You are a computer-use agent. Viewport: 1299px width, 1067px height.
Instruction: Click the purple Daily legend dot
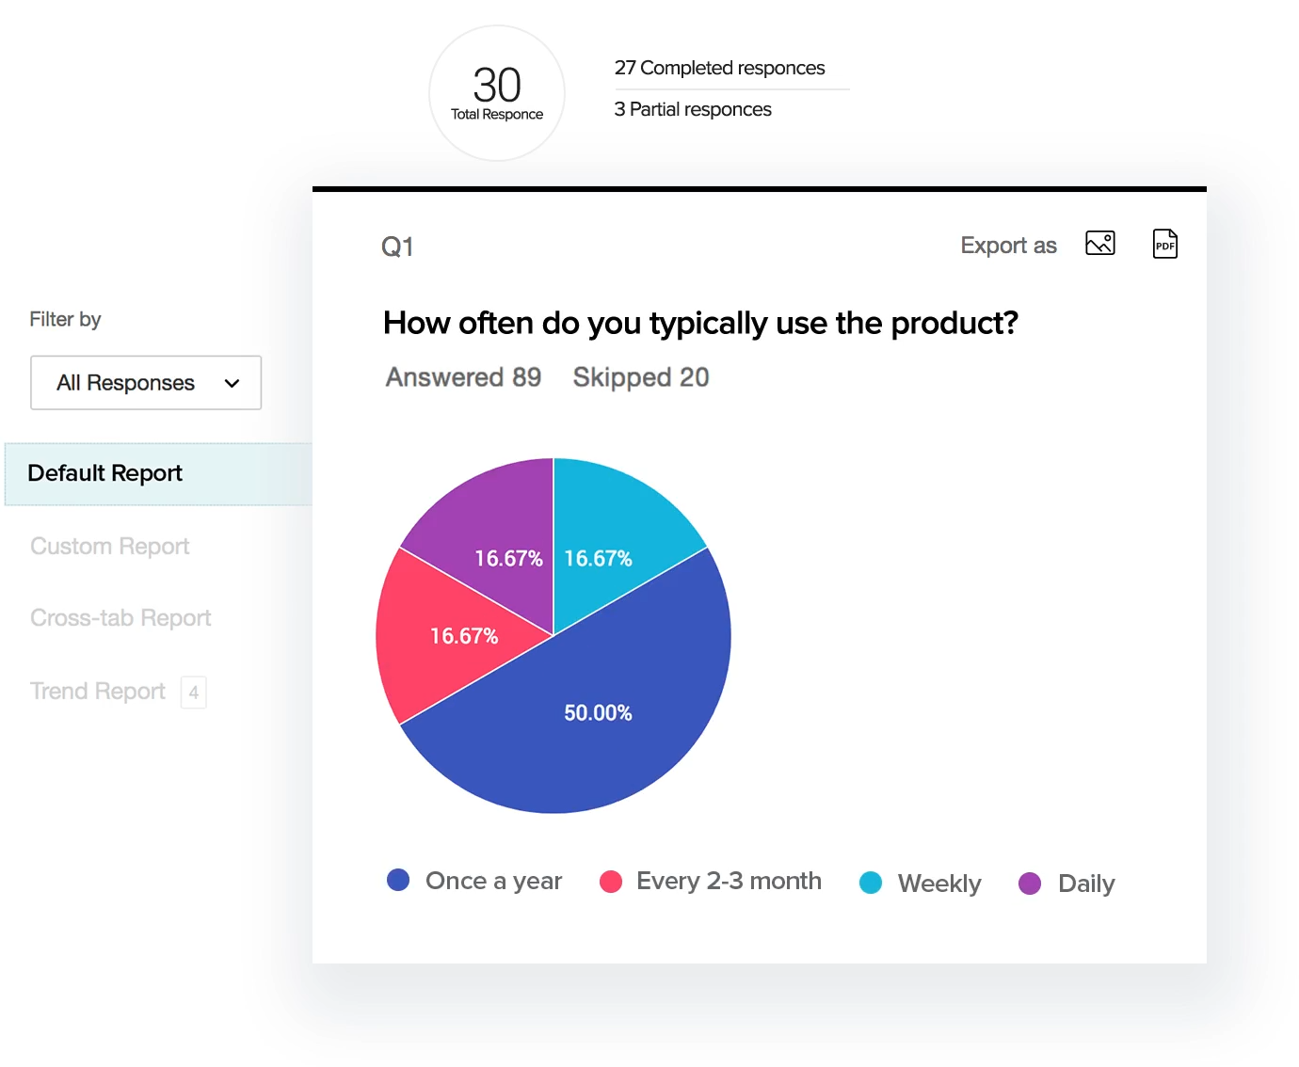pyautogui.click(x=1030, y=884)
